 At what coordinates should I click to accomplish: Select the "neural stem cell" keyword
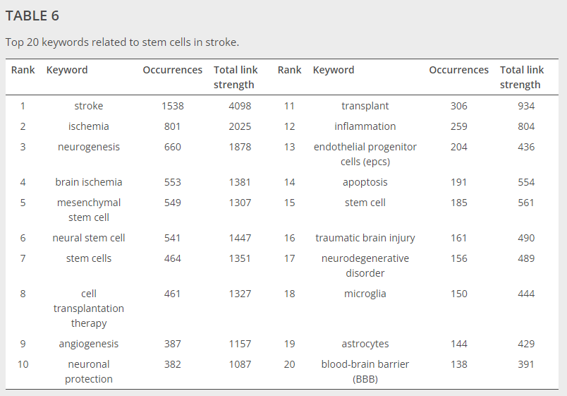pyautogui.click(x=89, y=238)
